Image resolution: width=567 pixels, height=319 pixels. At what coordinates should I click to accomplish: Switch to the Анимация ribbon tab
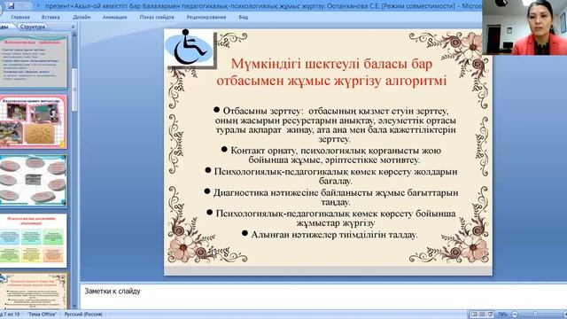pos(114,17)
